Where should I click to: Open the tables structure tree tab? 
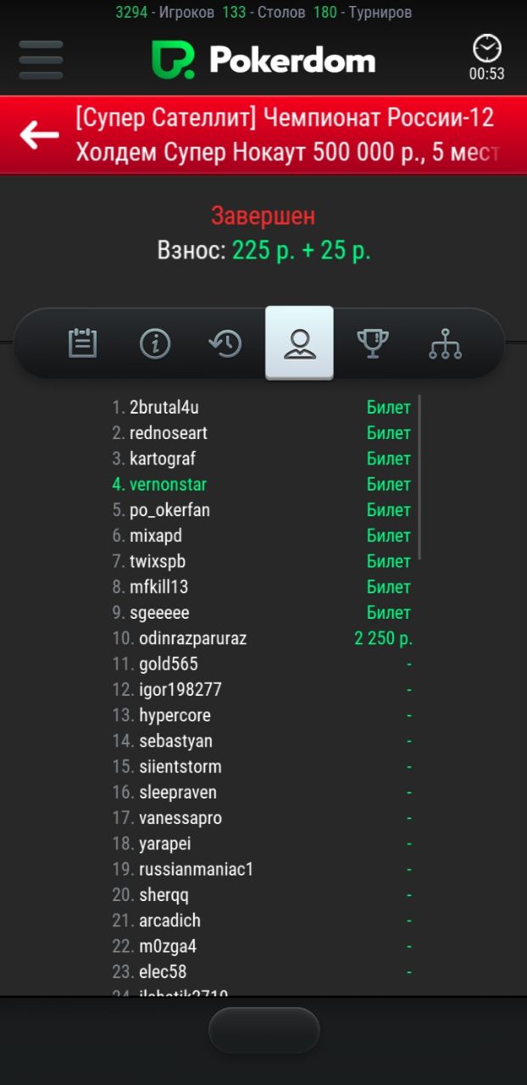pyautogui.click(x=445, y=343)
